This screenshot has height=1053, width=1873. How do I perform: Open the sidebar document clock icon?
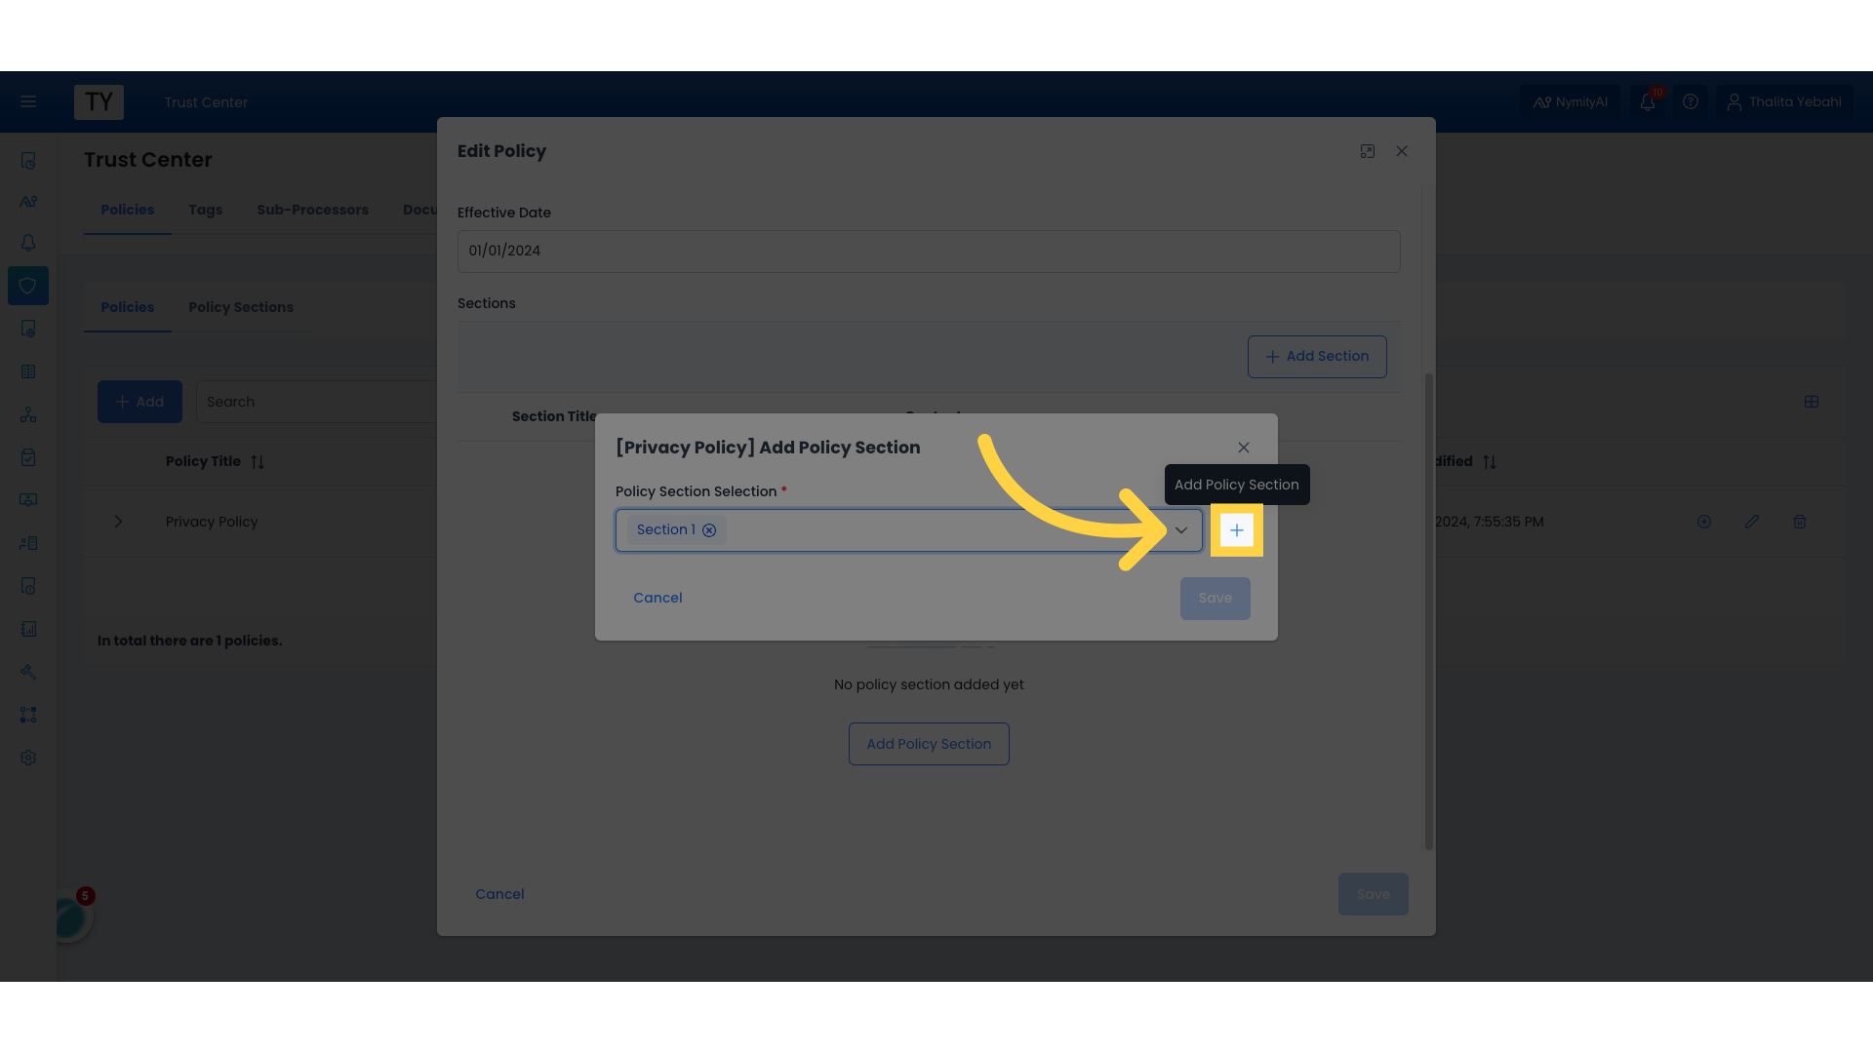click(x=28, y=586)
